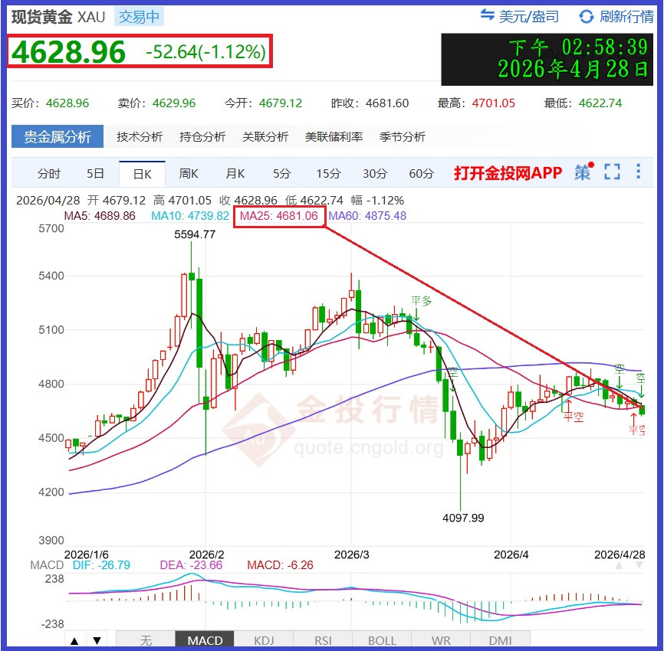Click the 卖价 4629.96 value
Viewport: 664px width, 651px height.
[174, 103]
